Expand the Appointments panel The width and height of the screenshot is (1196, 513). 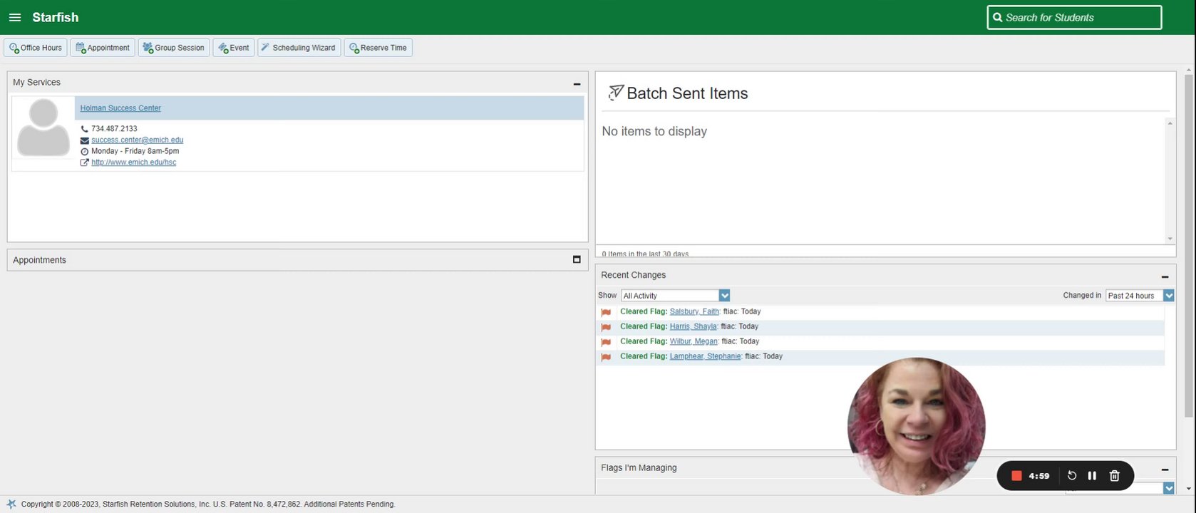coord(577,259)
